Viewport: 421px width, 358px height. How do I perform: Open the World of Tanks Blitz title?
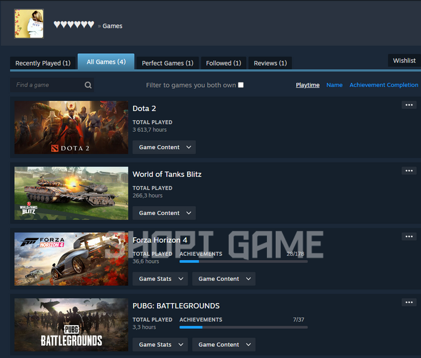click(167, 174)
